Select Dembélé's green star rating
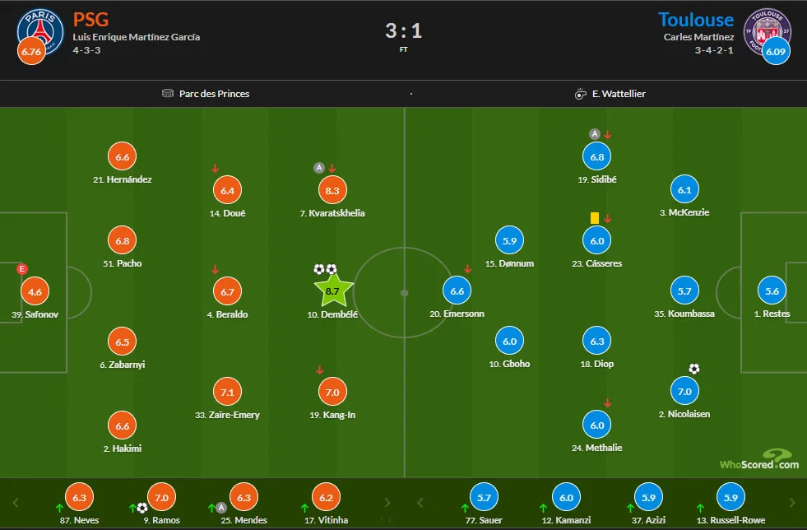Screen dimensions: 807x530 [x=333, y=290]
